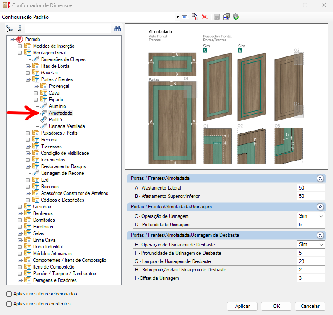
Task: Click the tree search input field
Action: [68, 28]
